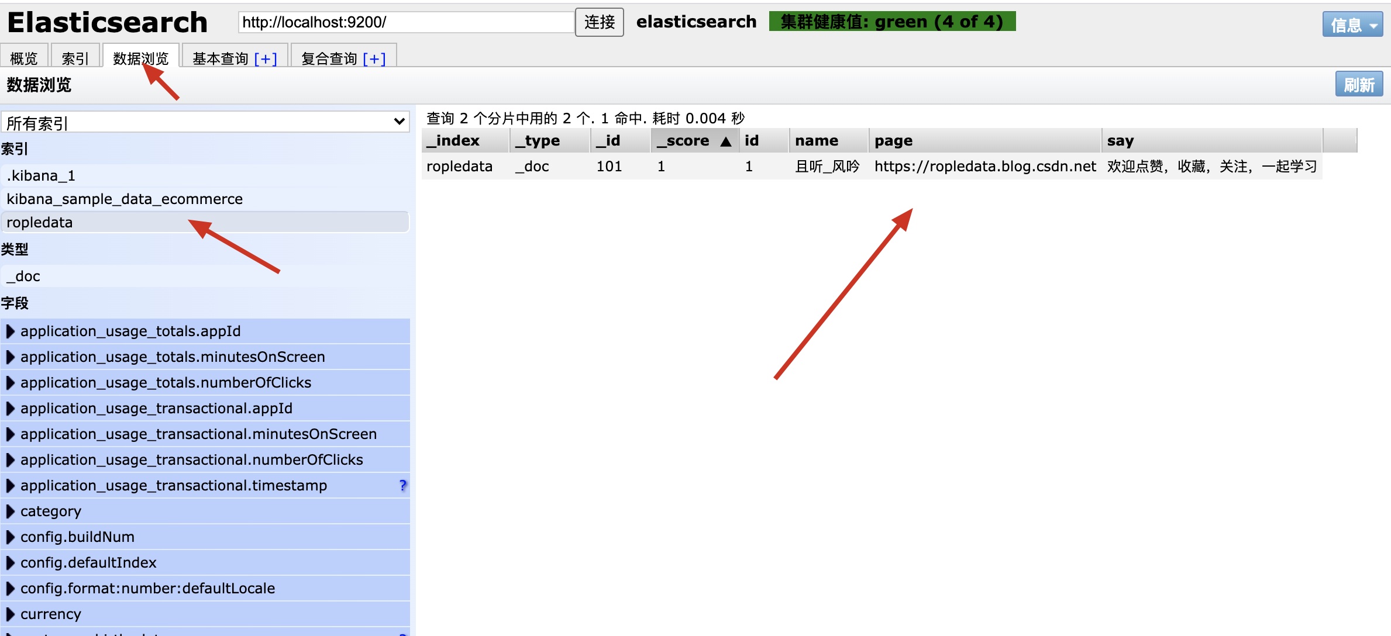This screenshot has height=636, width=1391.
Task: Sort by the name column header
Action: click(x=829, y=140)
